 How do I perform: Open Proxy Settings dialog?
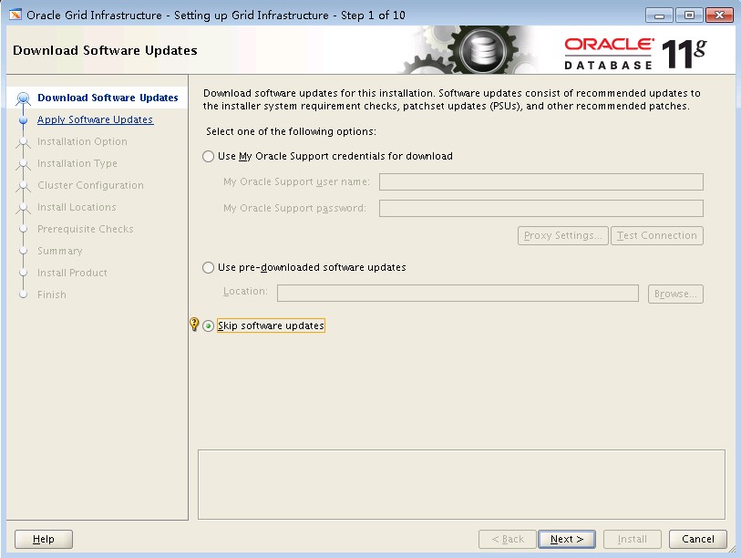[x=563, y=235]
